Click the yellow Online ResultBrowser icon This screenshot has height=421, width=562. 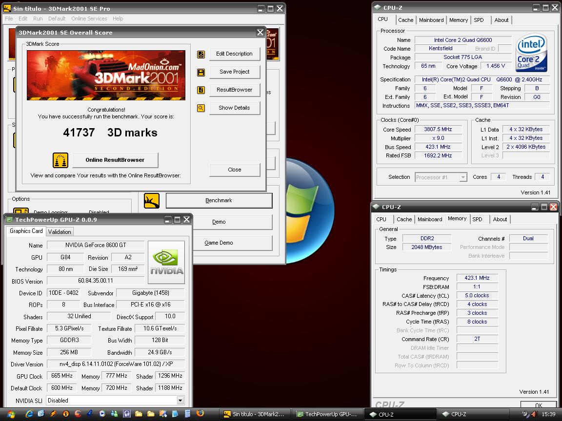point(60,160)
